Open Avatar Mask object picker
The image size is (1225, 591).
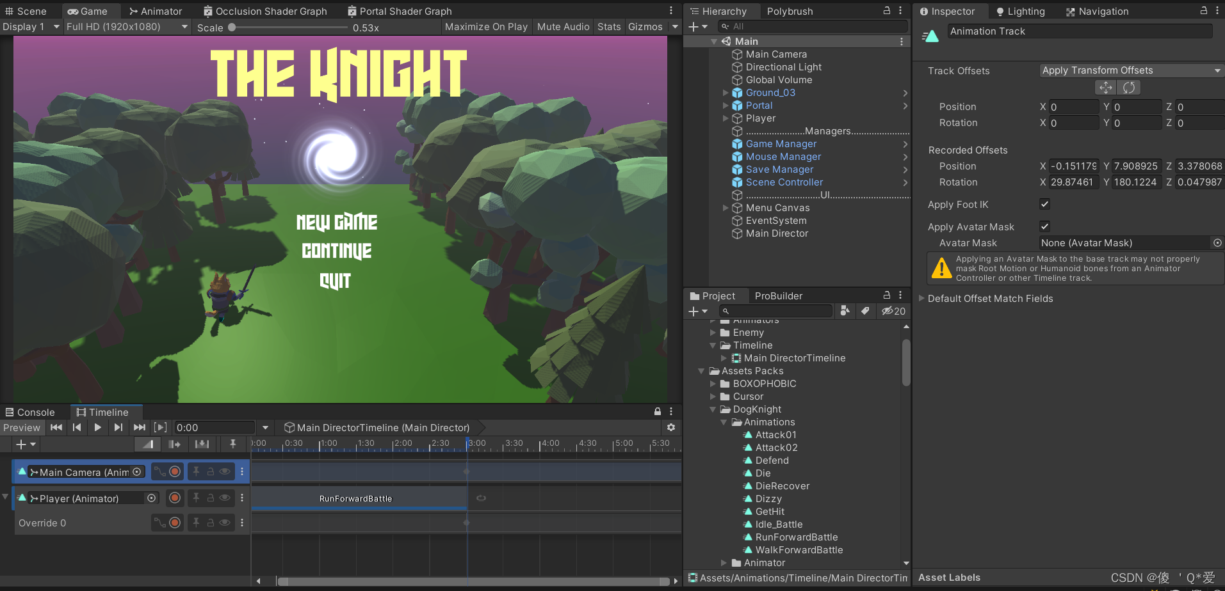[1217, 243]
